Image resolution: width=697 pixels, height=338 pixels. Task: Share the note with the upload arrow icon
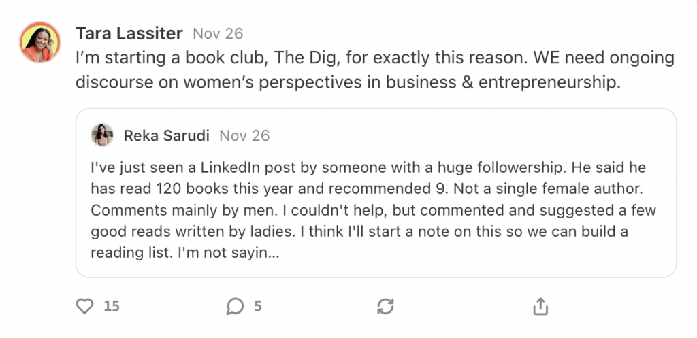click(x=540, y=307)
